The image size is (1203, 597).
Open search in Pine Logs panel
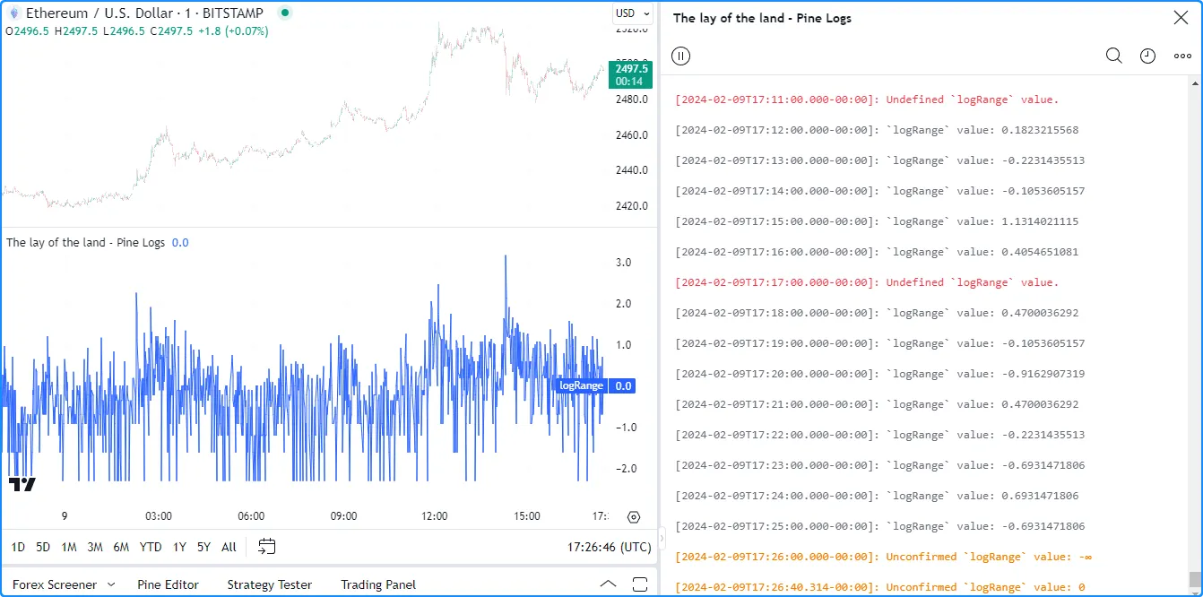1113,56
